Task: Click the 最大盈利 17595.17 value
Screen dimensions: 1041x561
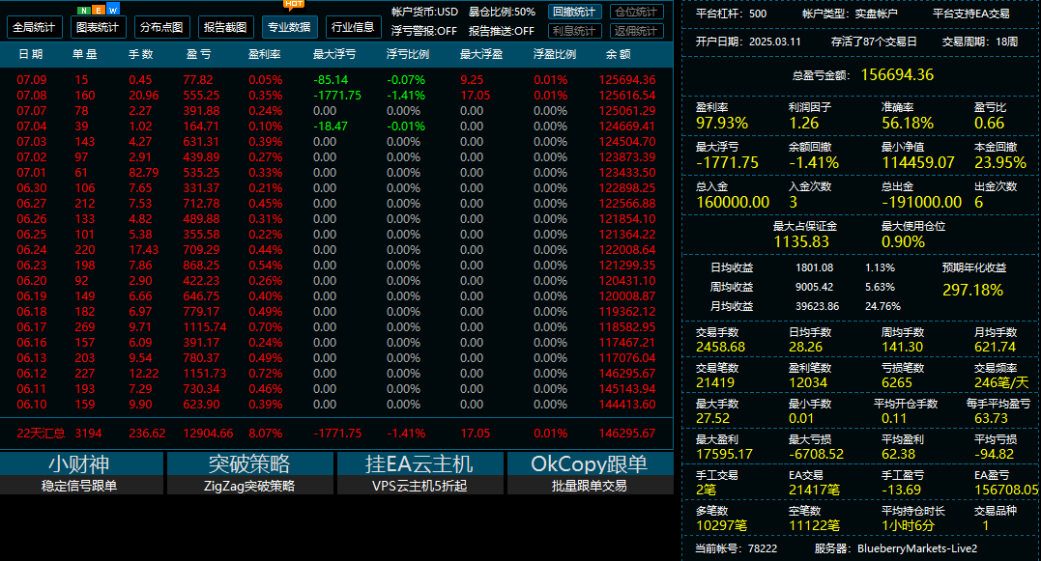Action: pyautogui.click(x=724, y=454)
